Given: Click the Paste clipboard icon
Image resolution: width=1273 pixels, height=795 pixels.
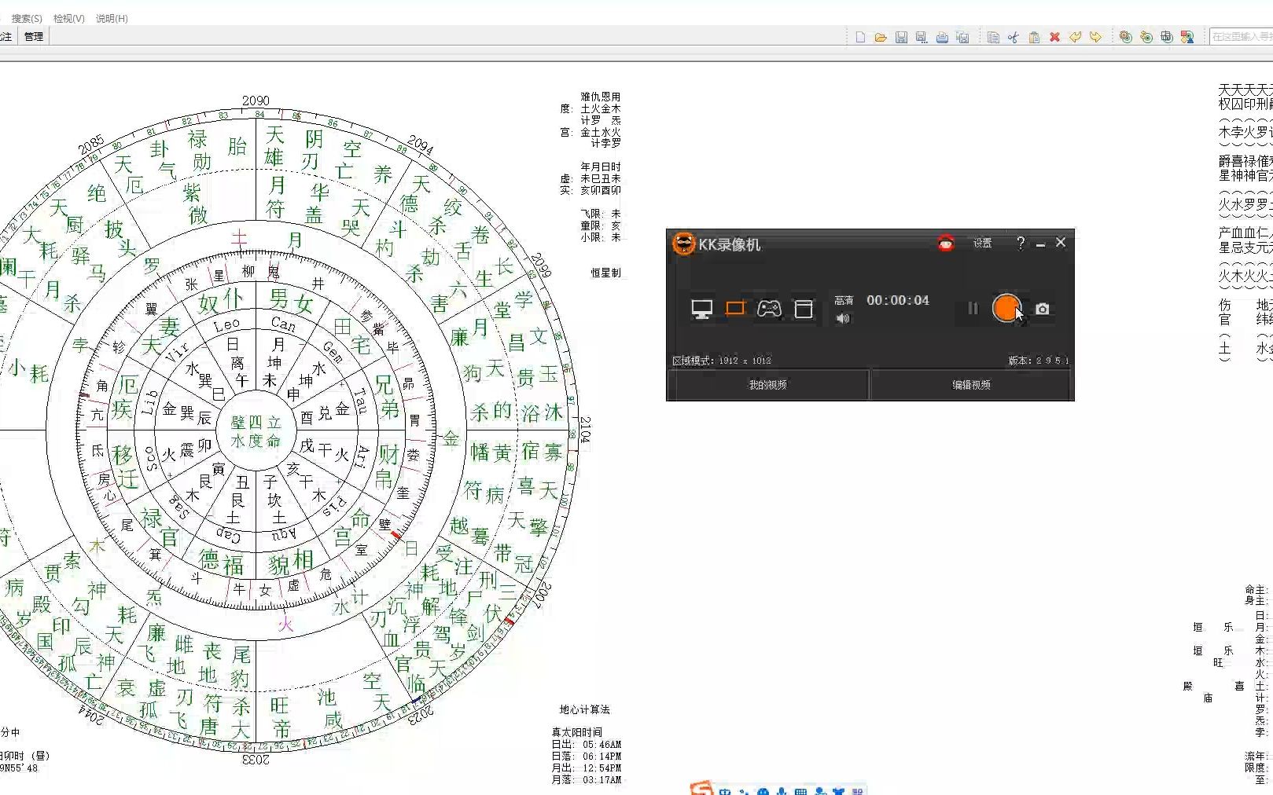Looking at the screenshot, I should 1034,37.
